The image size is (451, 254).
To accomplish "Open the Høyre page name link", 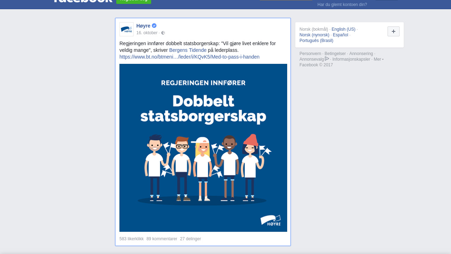I will click(x=143, y=26).
